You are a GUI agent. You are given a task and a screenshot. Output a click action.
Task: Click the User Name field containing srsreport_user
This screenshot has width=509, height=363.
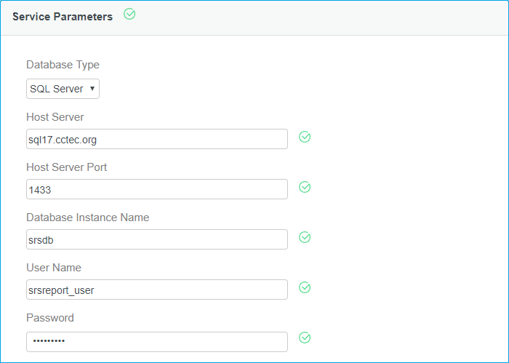156,290
